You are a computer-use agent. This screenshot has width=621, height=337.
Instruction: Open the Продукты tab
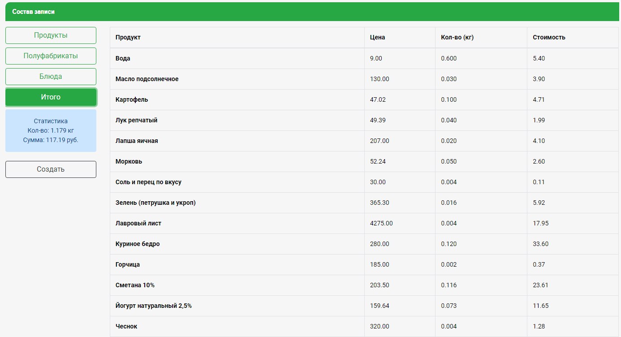(51, 35)
